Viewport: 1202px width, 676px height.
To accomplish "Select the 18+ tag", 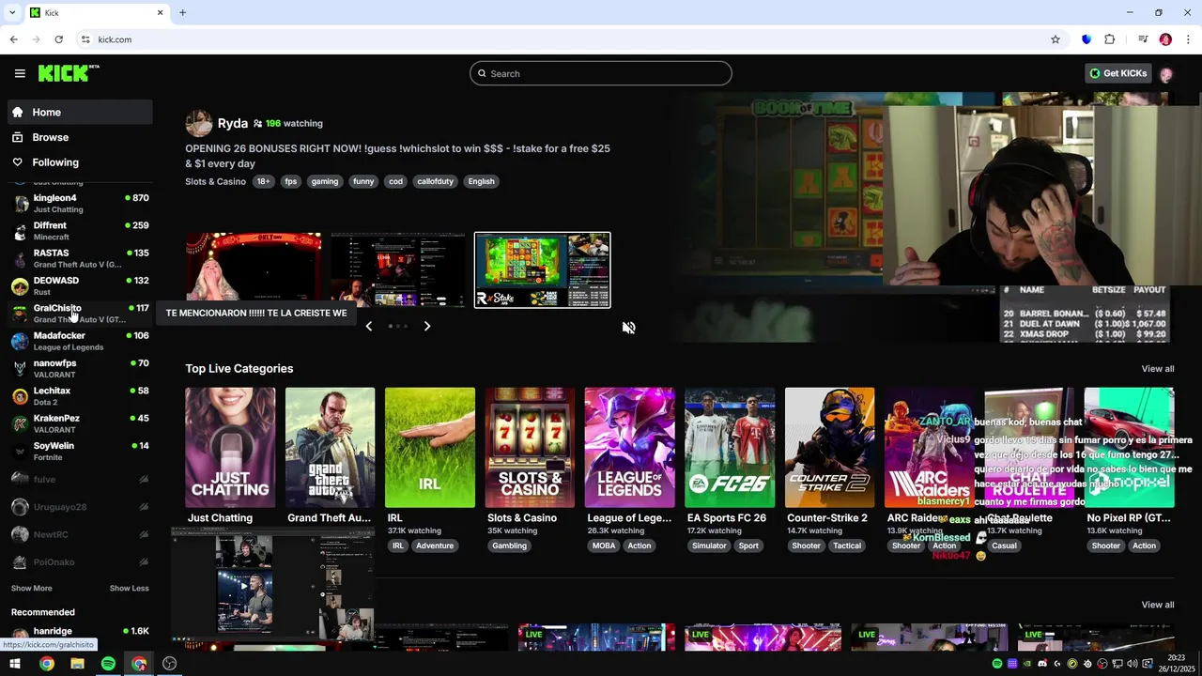I will tap(263, 181).
